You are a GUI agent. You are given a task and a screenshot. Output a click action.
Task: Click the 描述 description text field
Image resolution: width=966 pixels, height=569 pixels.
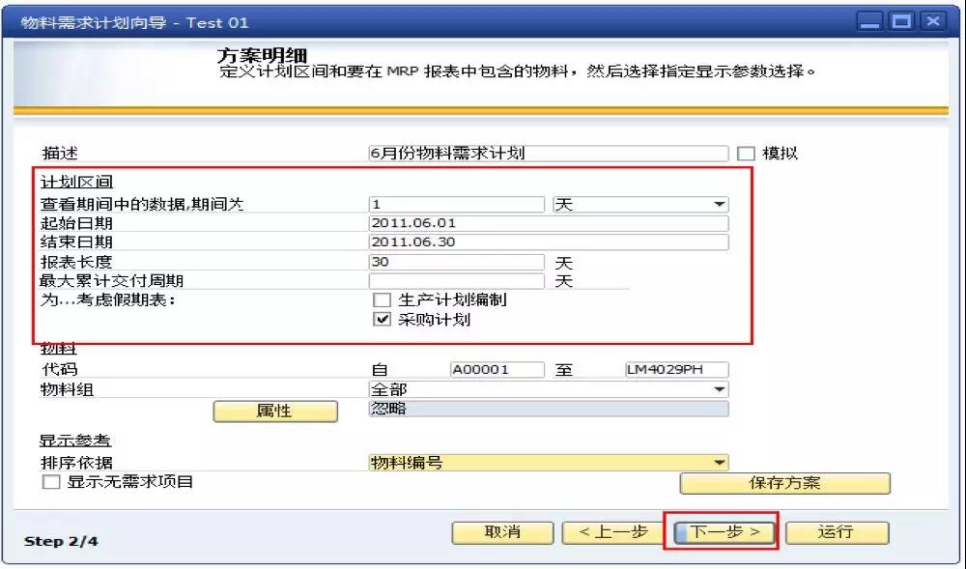(548, 154)
